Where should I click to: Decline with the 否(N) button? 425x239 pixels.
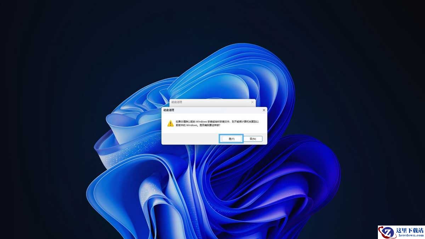pos(253,139)
